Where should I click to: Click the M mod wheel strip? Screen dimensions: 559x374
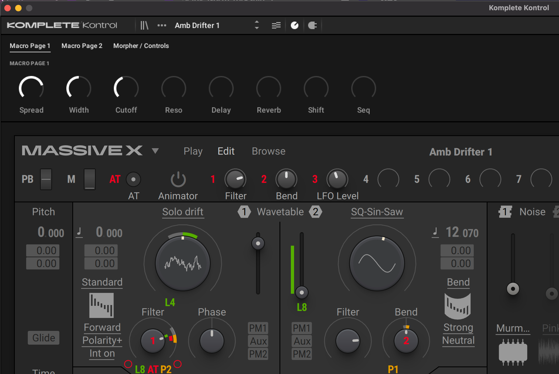point(90,179)
